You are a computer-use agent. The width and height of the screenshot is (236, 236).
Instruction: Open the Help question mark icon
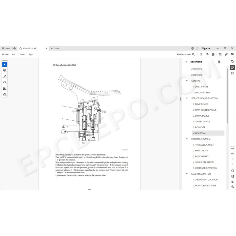point(193,48)
